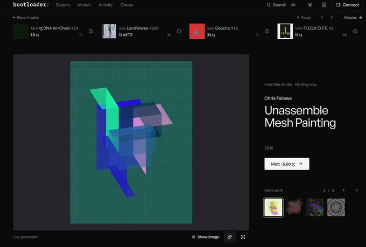Image resolution: width=366 pixels, height=247 pixels.
Task: Select the red cloudy More work thumbnail
Action: 294,207
